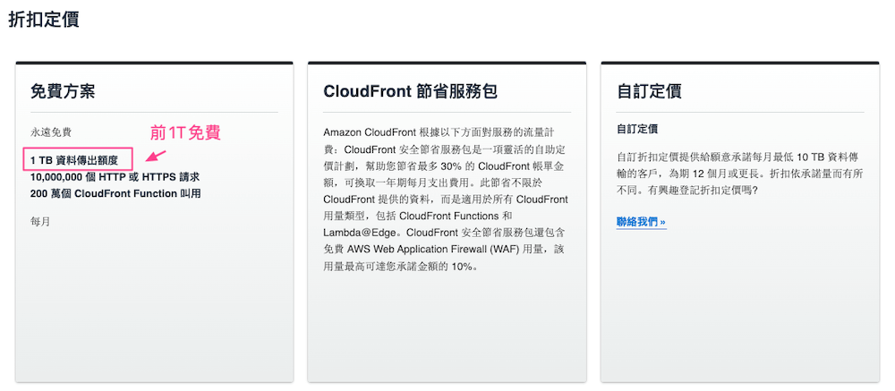The height and width of the screenshot is (391, 895).
Task: Click the 永遠免費 label
Action: coord(51,133)
